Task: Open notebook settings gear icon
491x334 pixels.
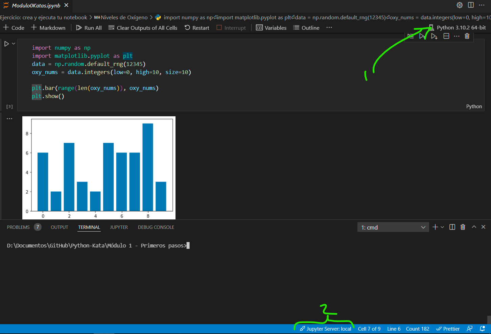Action: 460,5
